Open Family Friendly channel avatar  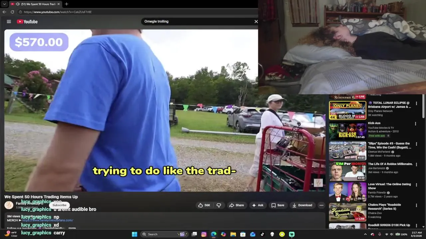[9, 205]
